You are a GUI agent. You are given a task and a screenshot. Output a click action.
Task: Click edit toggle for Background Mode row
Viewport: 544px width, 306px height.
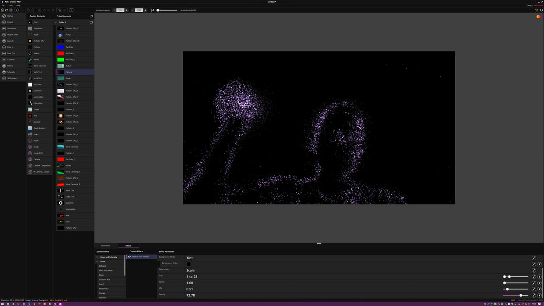(x=534, y=258)
